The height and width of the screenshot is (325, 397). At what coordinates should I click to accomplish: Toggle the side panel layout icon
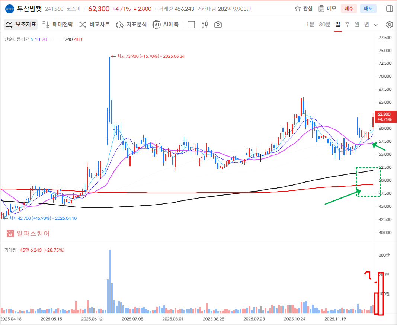(x=390, y=9)
